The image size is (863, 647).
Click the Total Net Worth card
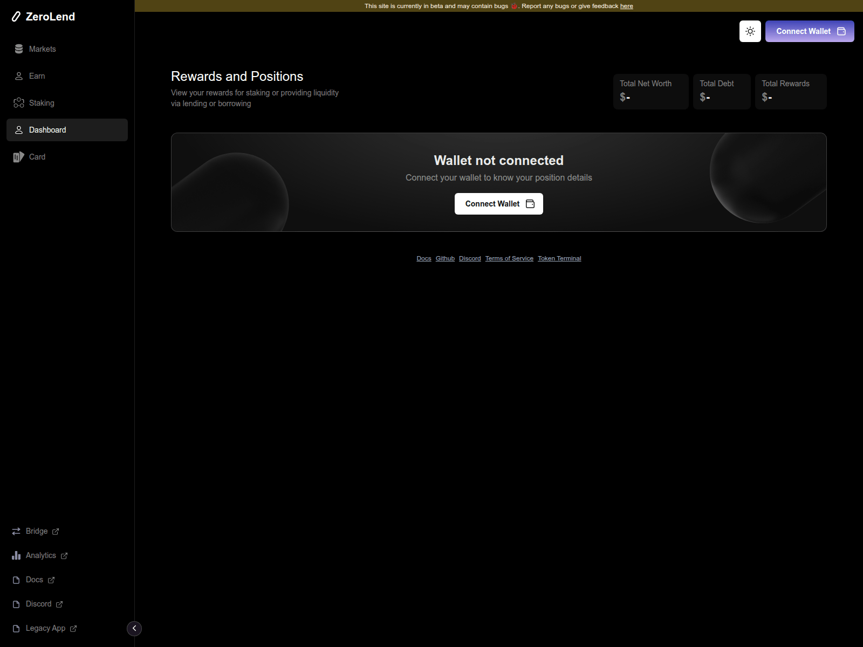[650, 91]
